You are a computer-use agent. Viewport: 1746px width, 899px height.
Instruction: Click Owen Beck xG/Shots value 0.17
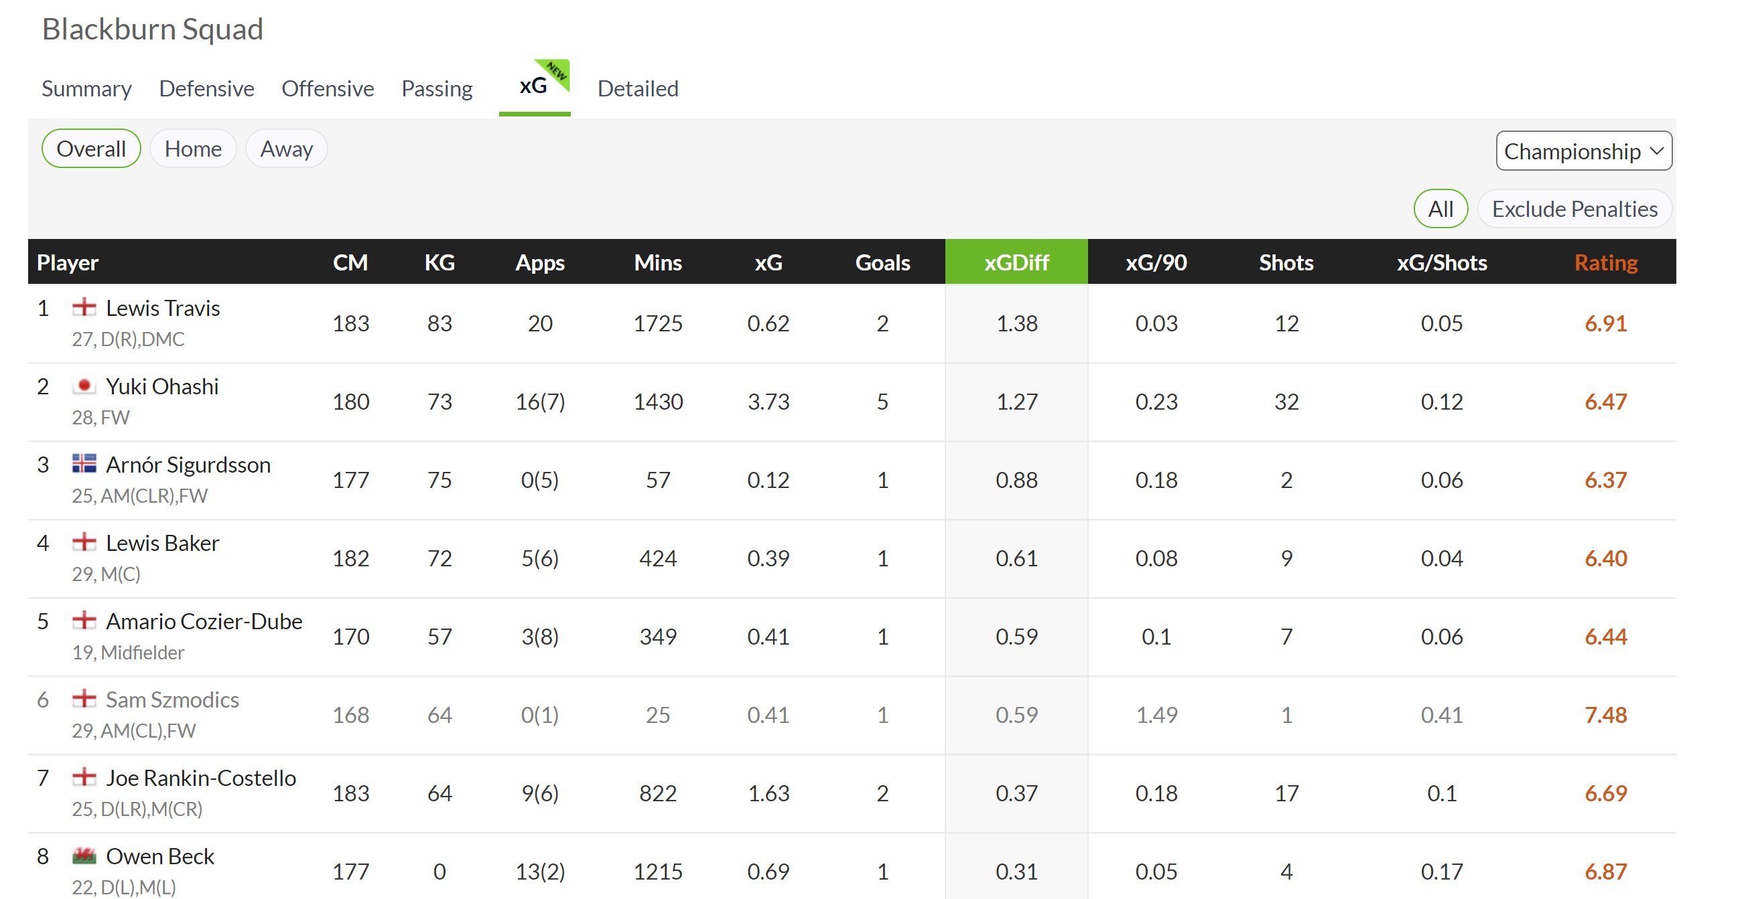(1442, 872)
